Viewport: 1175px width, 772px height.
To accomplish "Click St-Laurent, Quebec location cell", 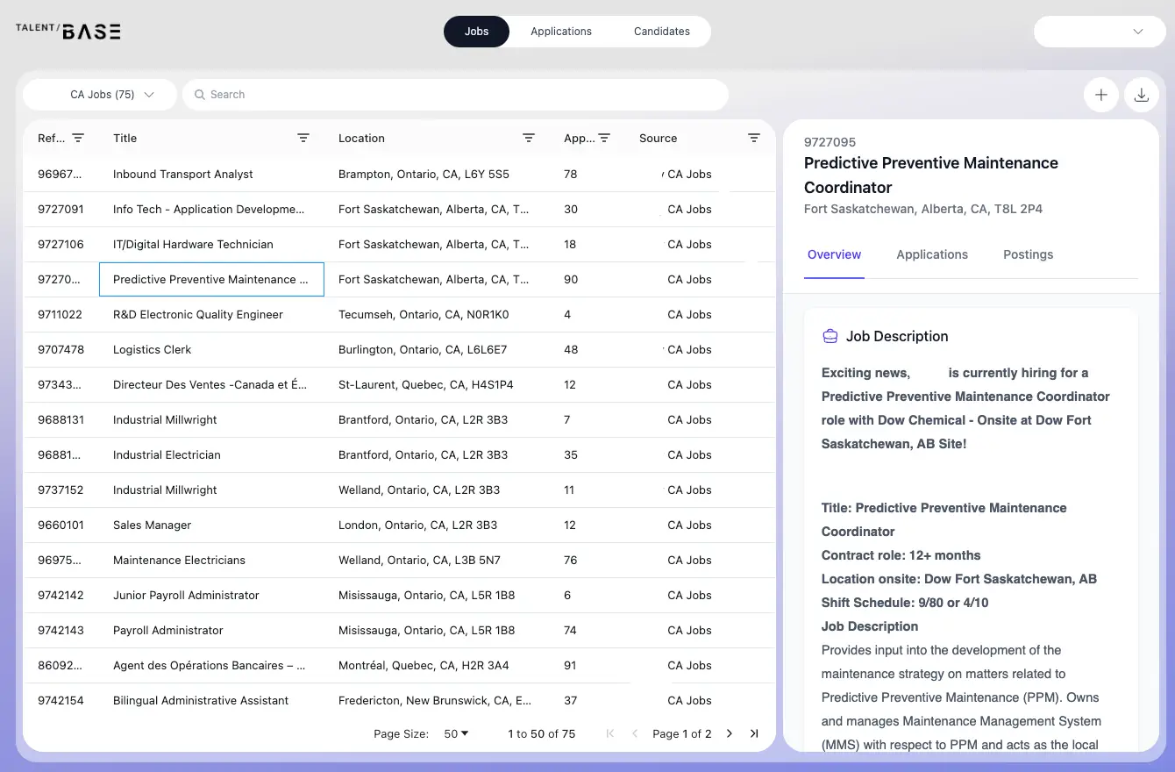I will coord(426,384).
